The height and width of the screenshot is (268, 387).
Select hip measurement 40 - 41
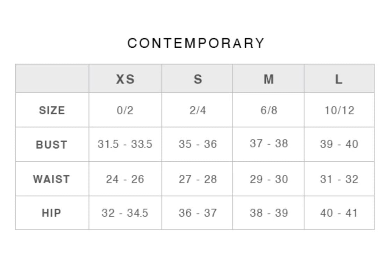click(339, 213)
